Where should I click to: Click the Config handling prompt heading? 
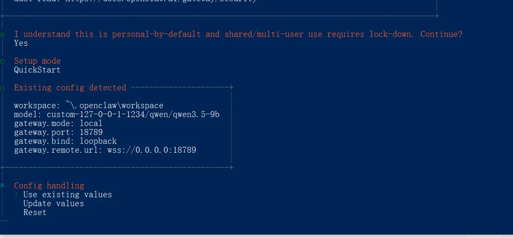click(x=49, y=186)
